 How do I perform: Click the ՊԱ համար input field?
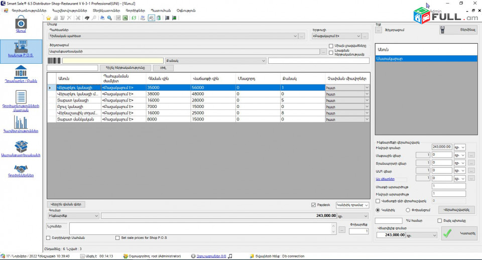pos(389,221)
